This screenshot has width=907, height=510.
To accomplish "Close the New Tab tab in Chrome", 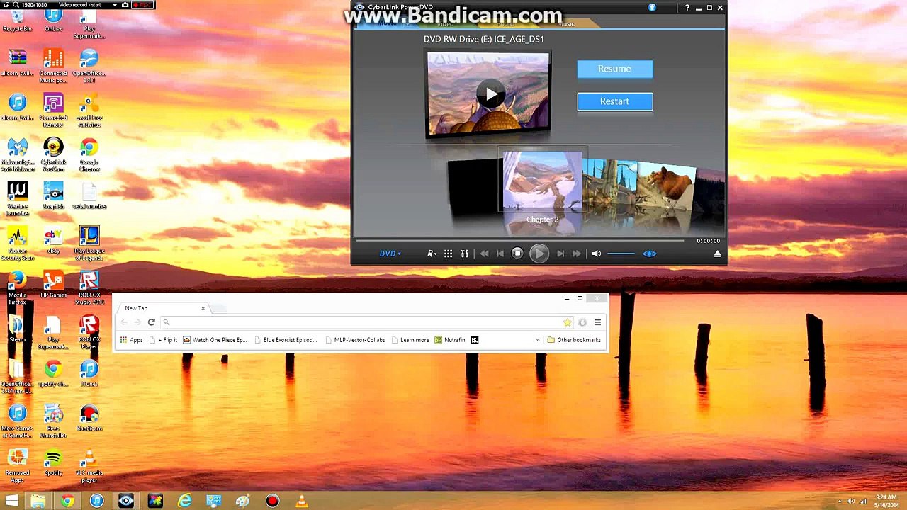I will tap(203, 308).
